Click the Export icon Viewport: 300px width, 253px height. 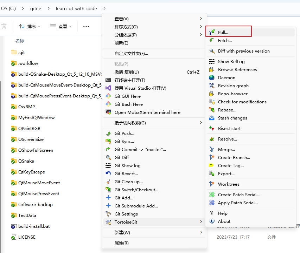(212, 173)
